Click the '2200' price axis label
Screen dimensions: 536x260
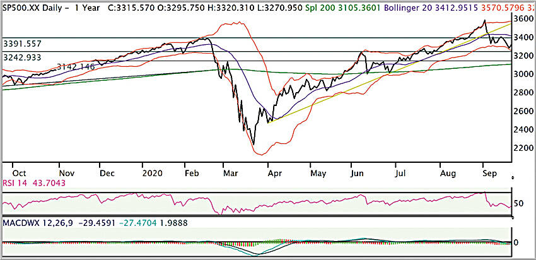coord(525,148)
